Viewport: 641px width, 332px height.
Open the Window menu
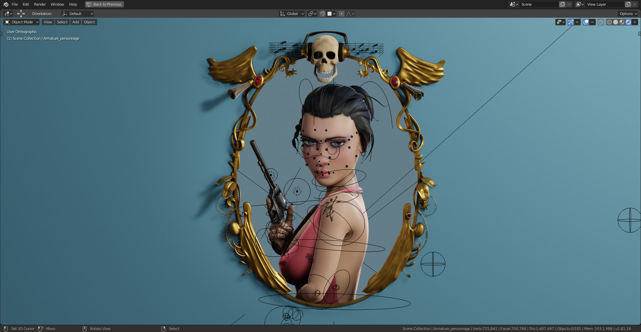[57, 4]
